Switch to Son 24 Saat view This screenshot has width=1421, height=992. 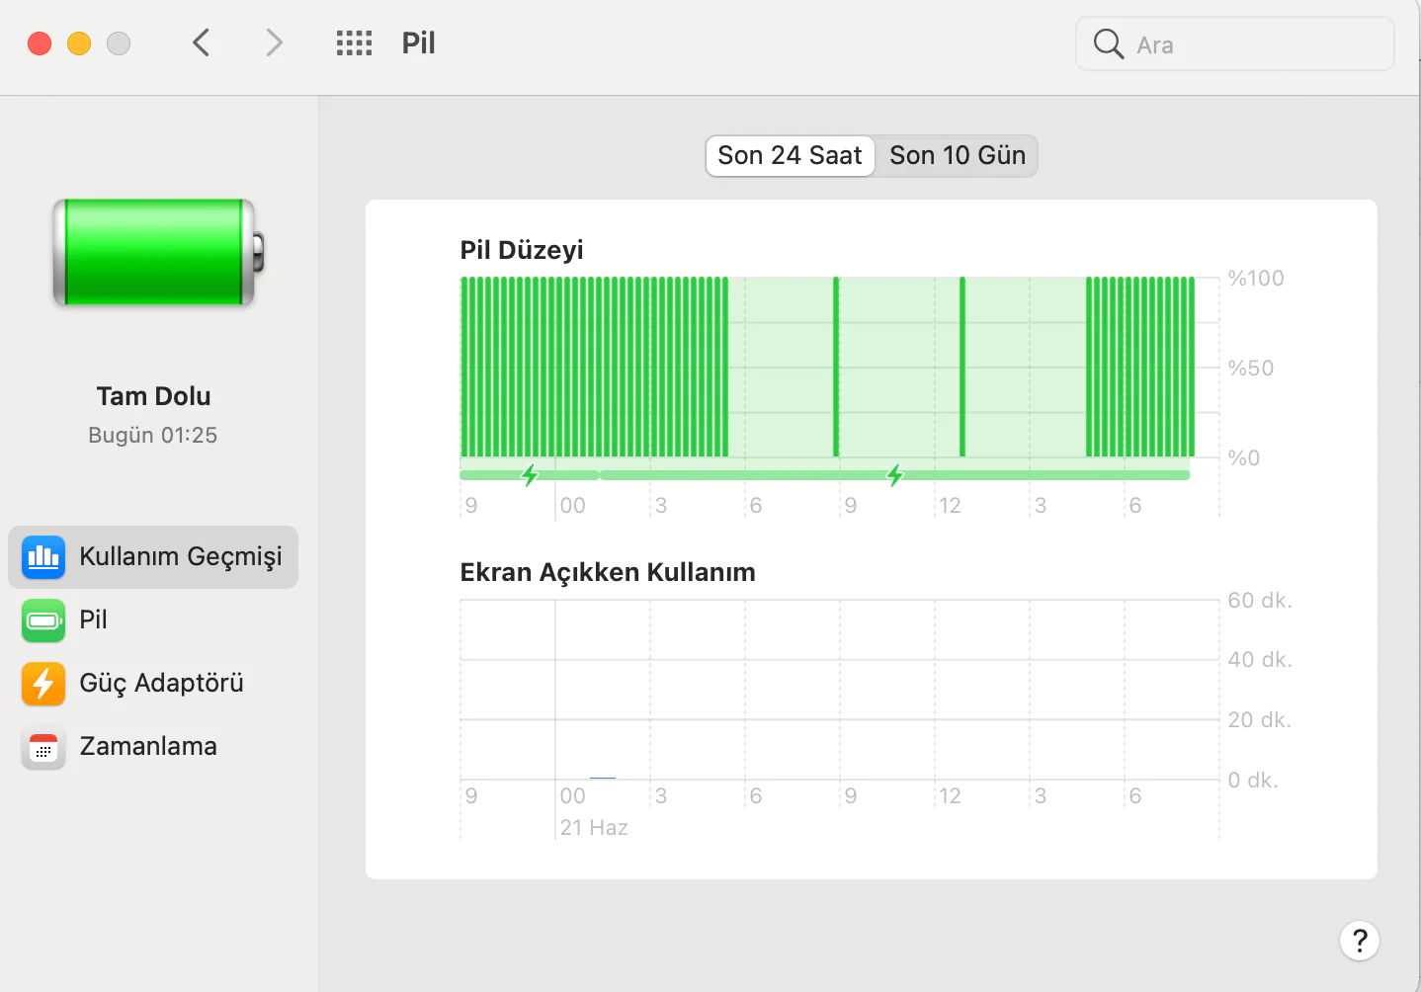[790, 156]
